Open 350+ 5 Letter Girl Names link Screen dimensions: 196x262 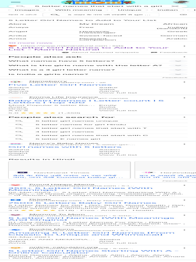[x=80, y=189]
